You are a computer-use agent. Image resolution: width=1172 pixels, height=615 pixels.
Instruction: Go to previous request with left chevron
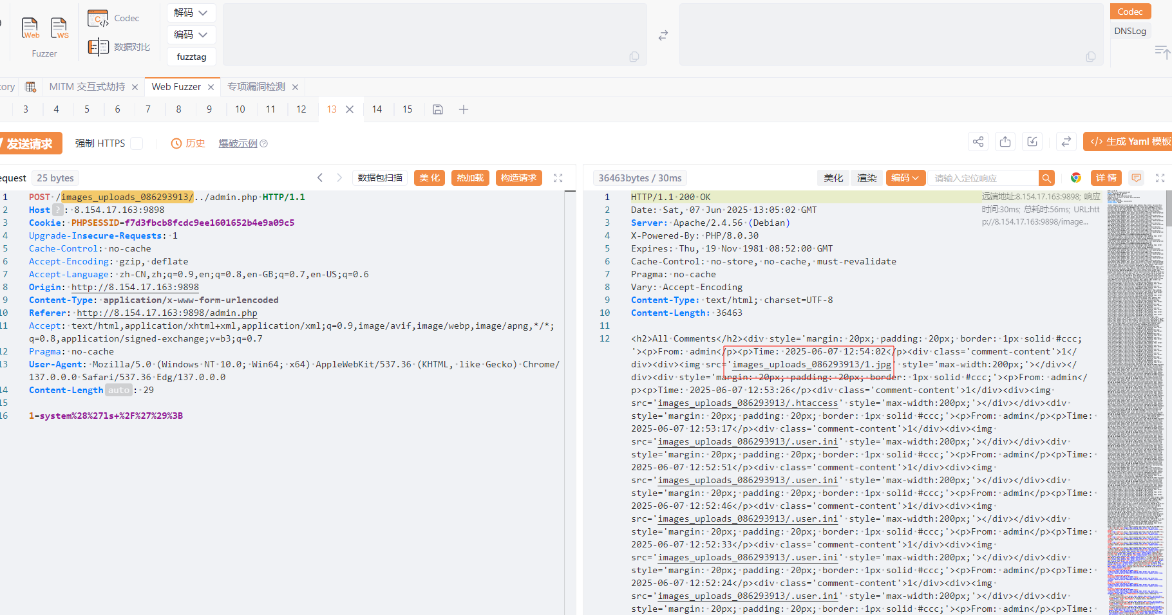320,178
